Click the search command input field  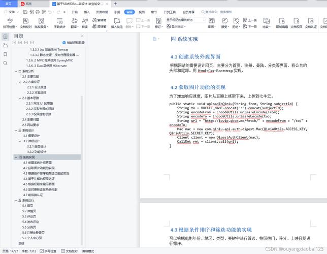pyautogui.click(x=216, y=12)
